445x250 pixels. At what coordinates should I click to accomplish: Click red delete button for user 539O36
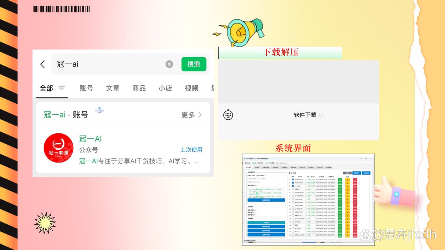355,222
